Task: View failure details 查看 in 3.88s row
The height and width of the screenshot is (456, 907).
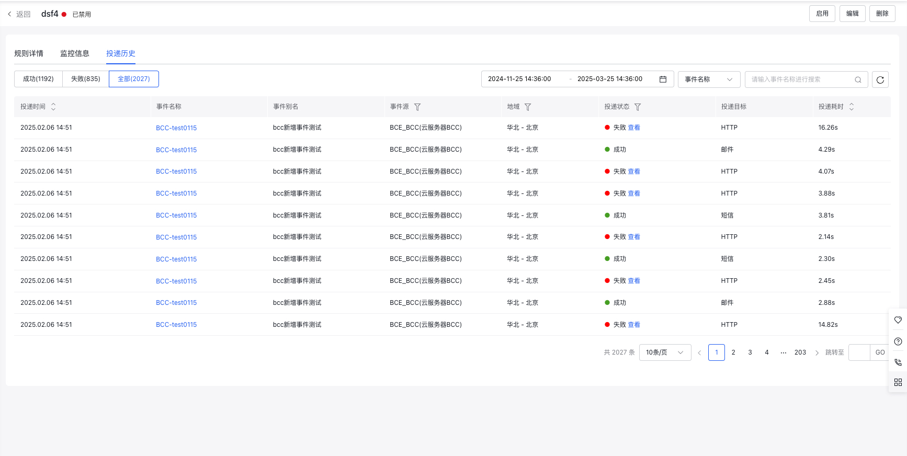Action: 634,193
